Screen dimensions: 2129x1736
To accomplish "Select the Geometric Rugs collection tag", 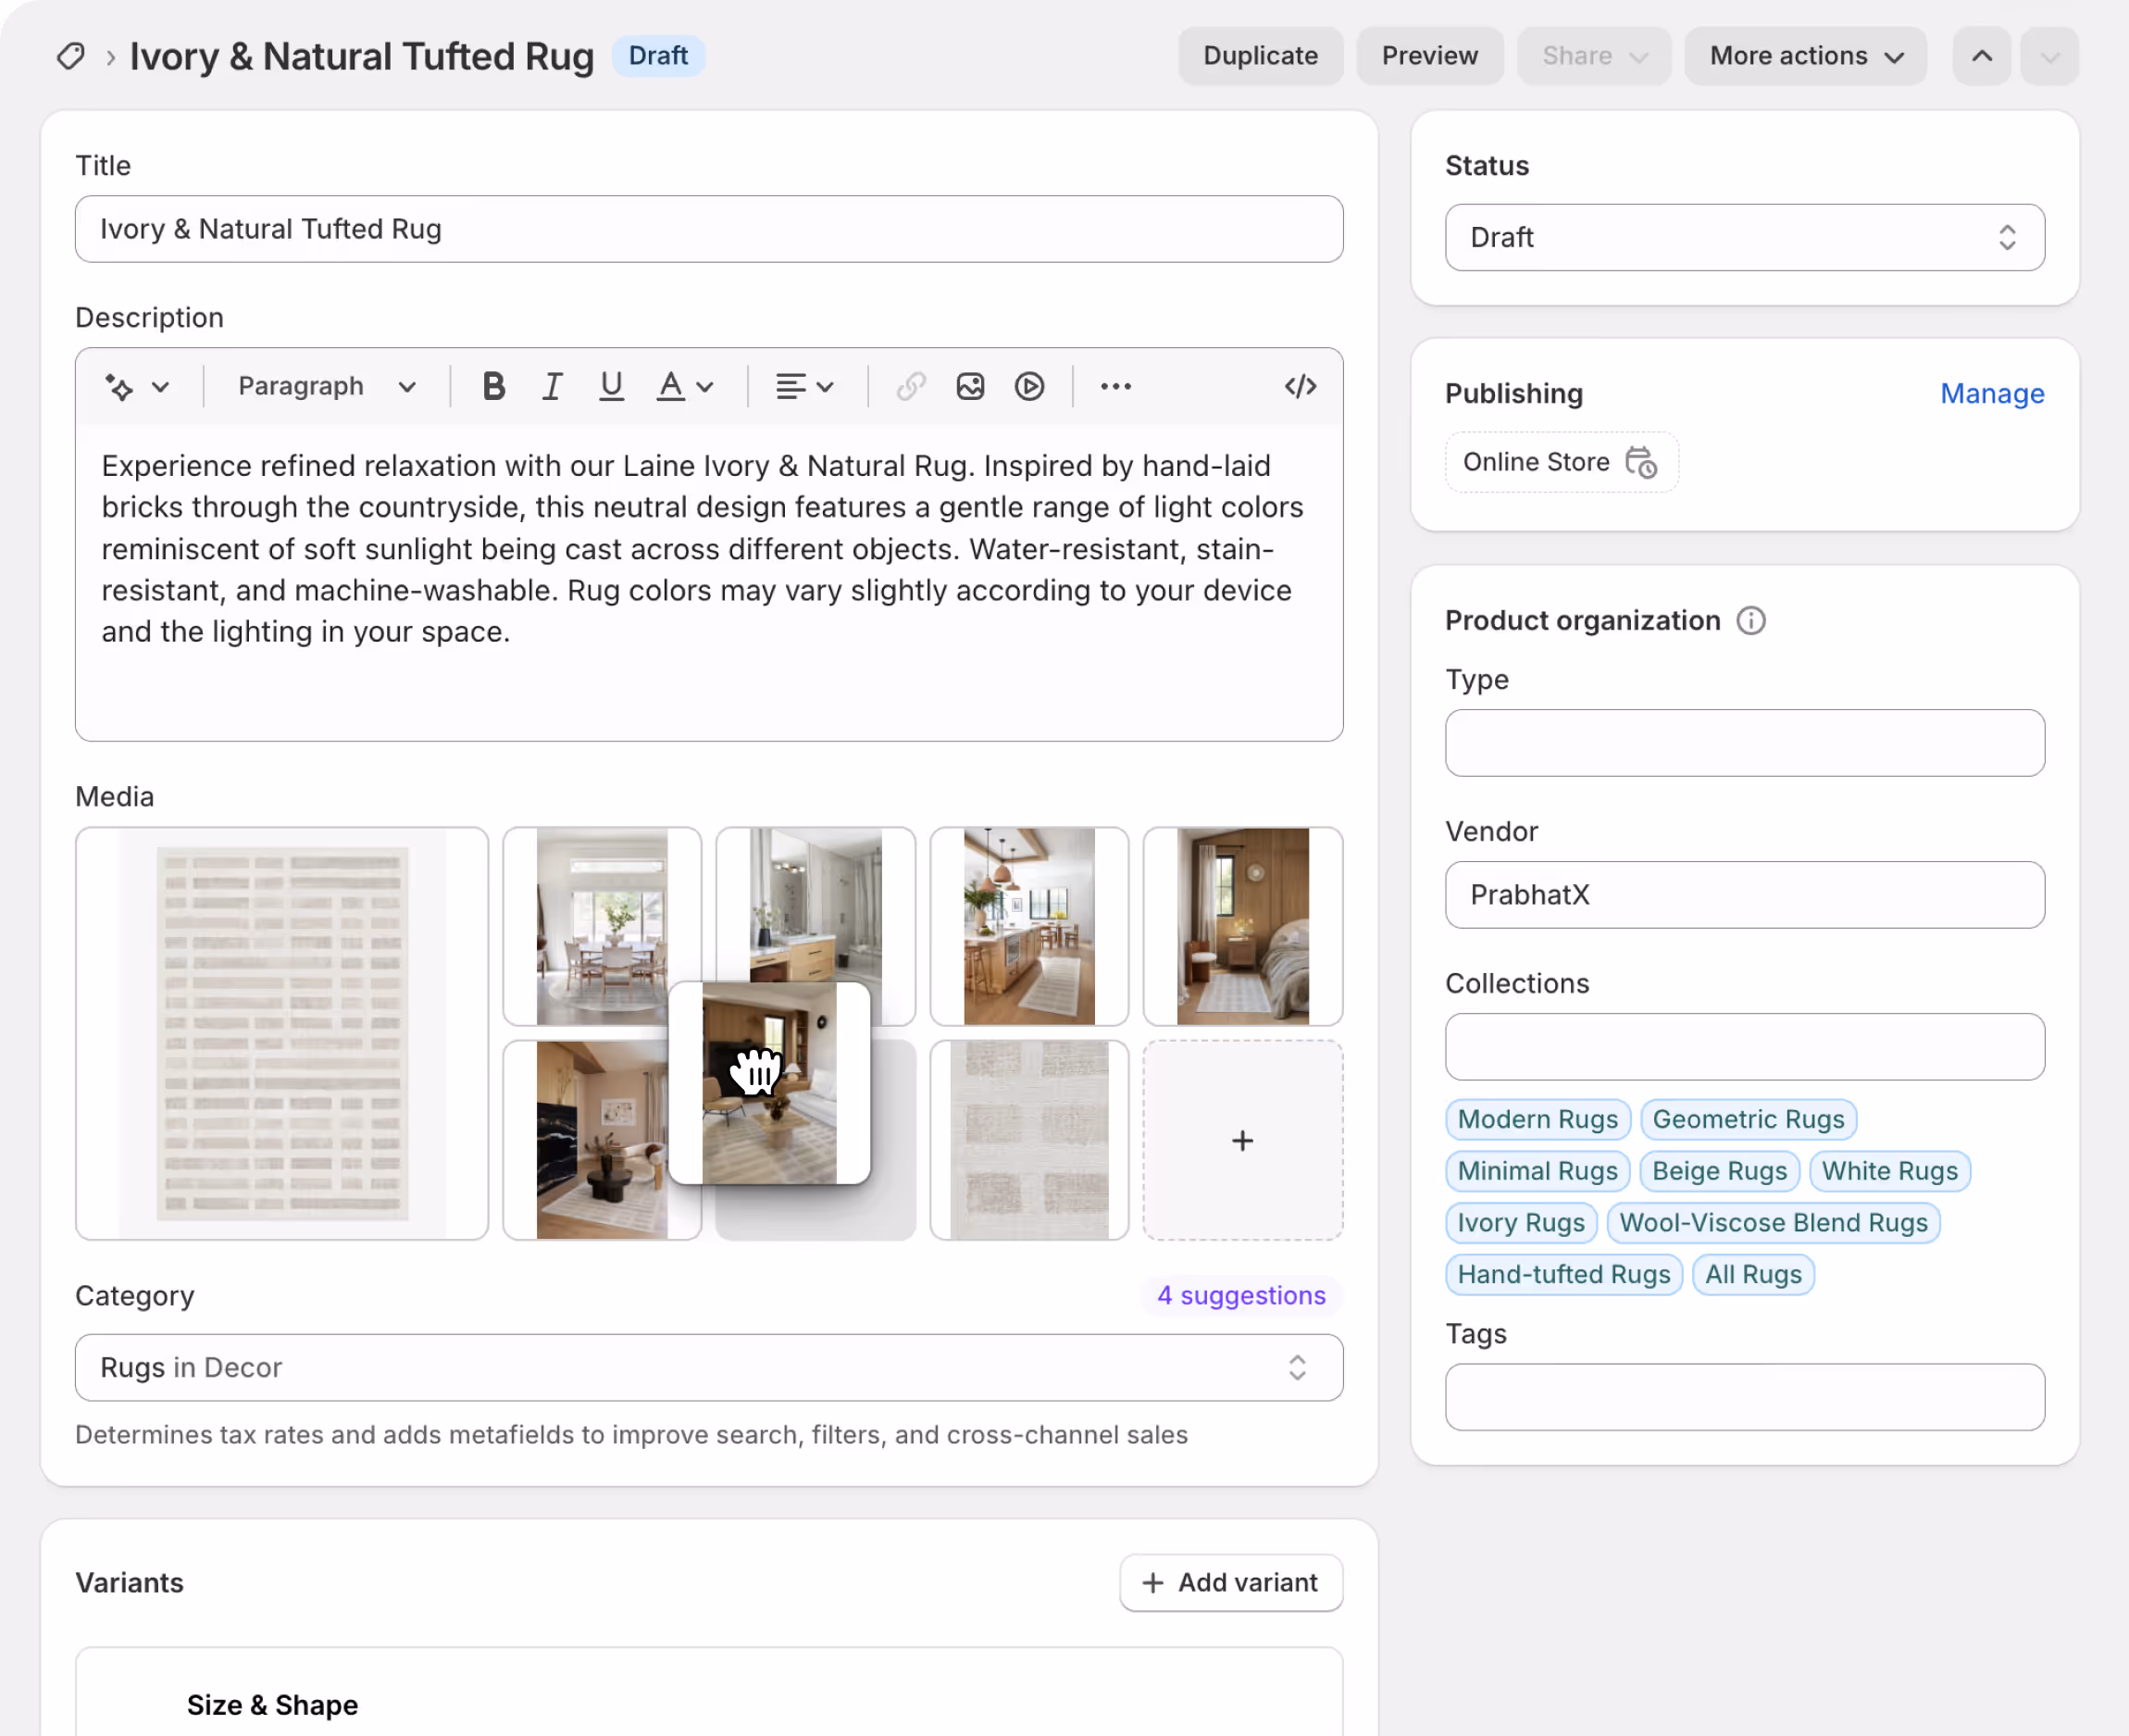I will (x=1749, y=1119).
